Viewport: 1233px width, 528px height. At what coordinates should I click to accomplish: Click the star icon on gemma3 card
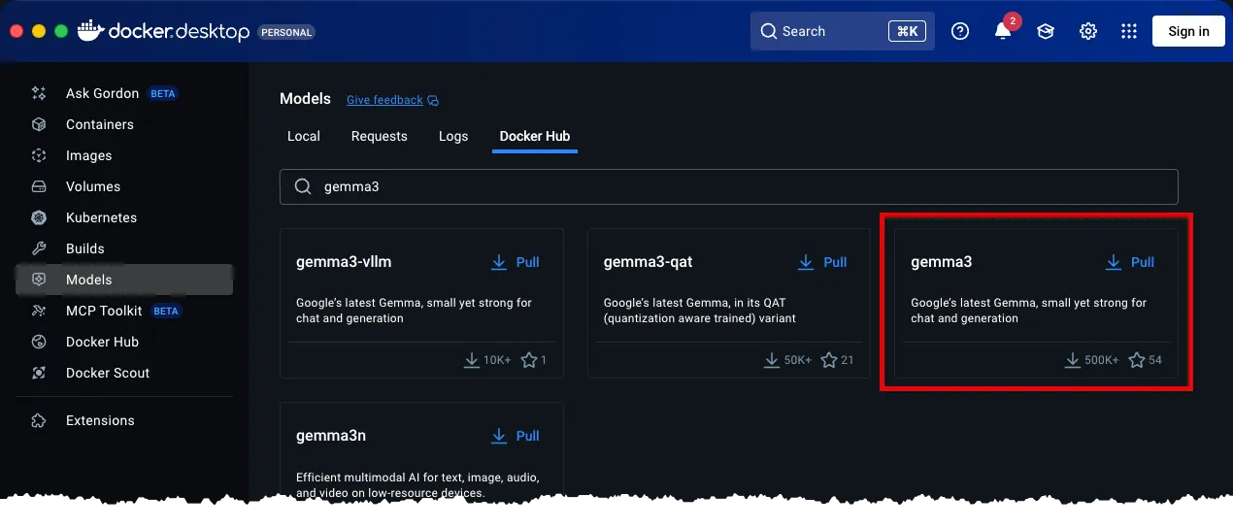pyautogui.click(x=1137, y=360)
